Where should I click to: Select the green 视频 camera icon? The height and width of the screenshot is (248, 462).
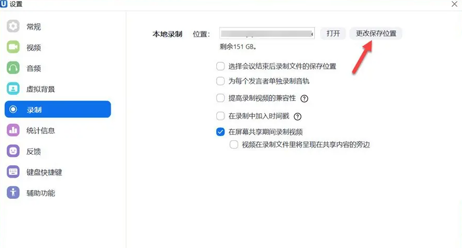point(13,47)
